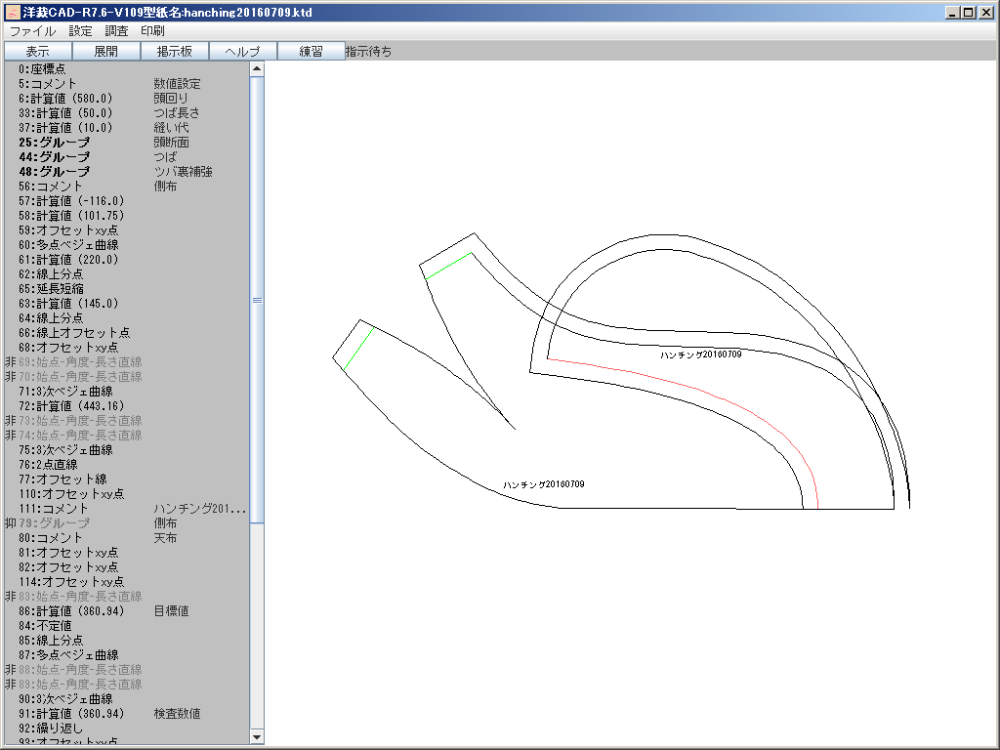
Task: Select suppressed group 79:グループ 側布
Action: click(127, 523)
